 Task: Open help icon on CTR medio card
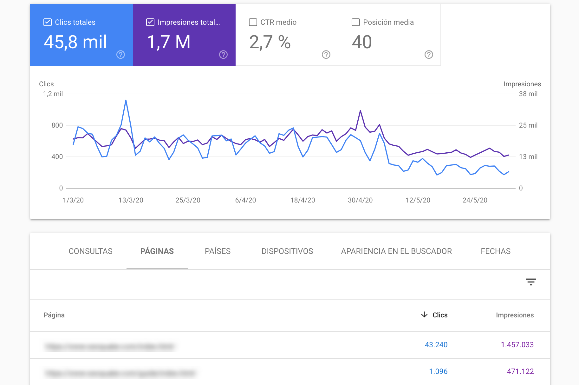326,55
